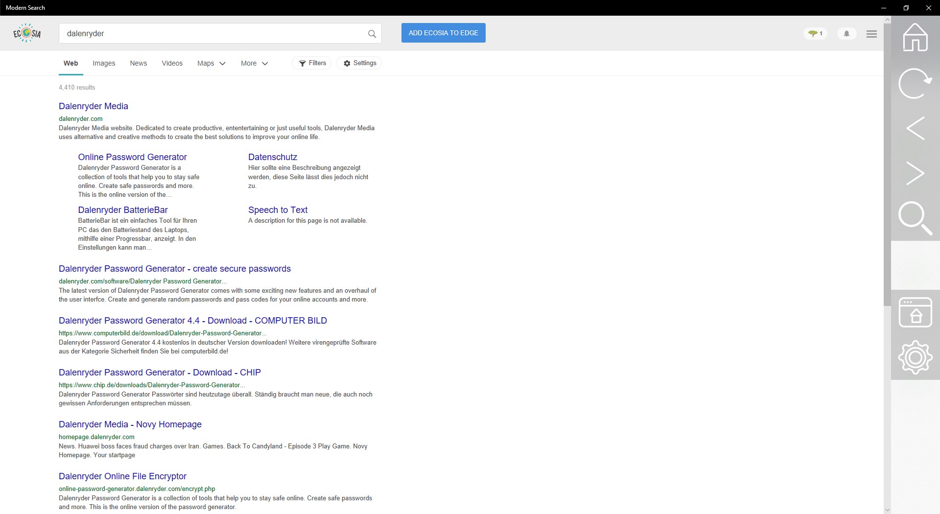940x514 pixels.
Task: Open search with sidebar magnifier icon
Action: click(915, 218)
